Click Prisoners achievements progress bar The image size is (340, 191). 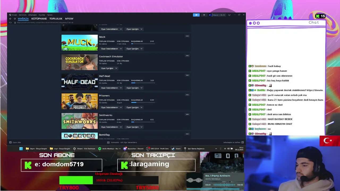pyautogui.click(x=143, y=102)
